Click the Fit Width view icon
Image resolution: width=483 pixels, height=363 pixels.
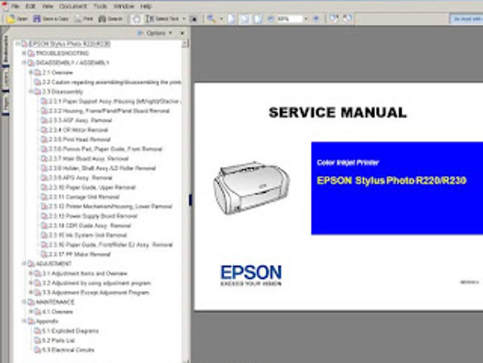[258, 19]
